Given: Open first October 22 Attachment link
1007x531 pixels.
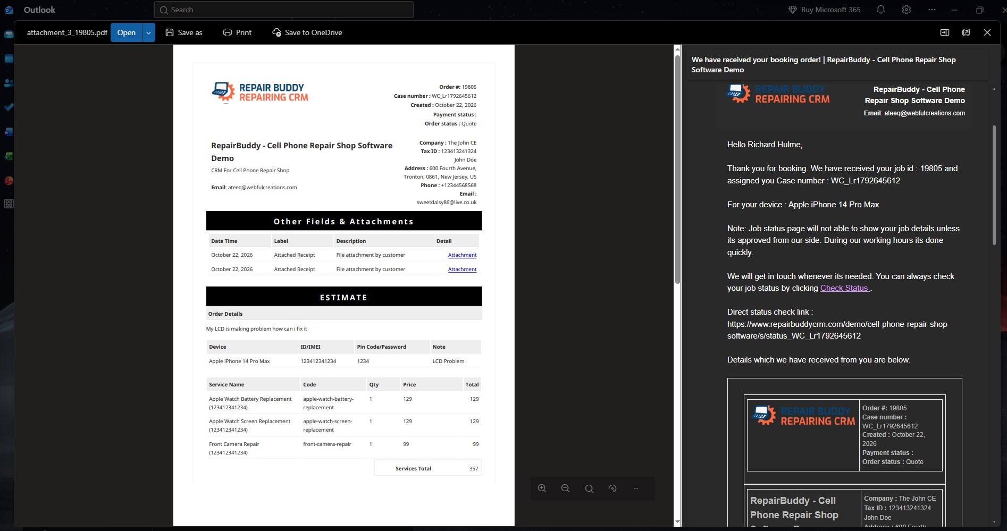Looking at the screenshot, I should 462,255.
